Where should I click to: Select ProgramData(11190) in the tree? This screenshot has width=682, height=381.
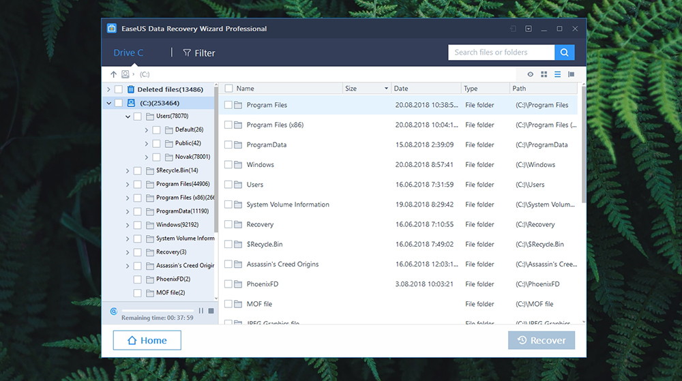(183, 211)
